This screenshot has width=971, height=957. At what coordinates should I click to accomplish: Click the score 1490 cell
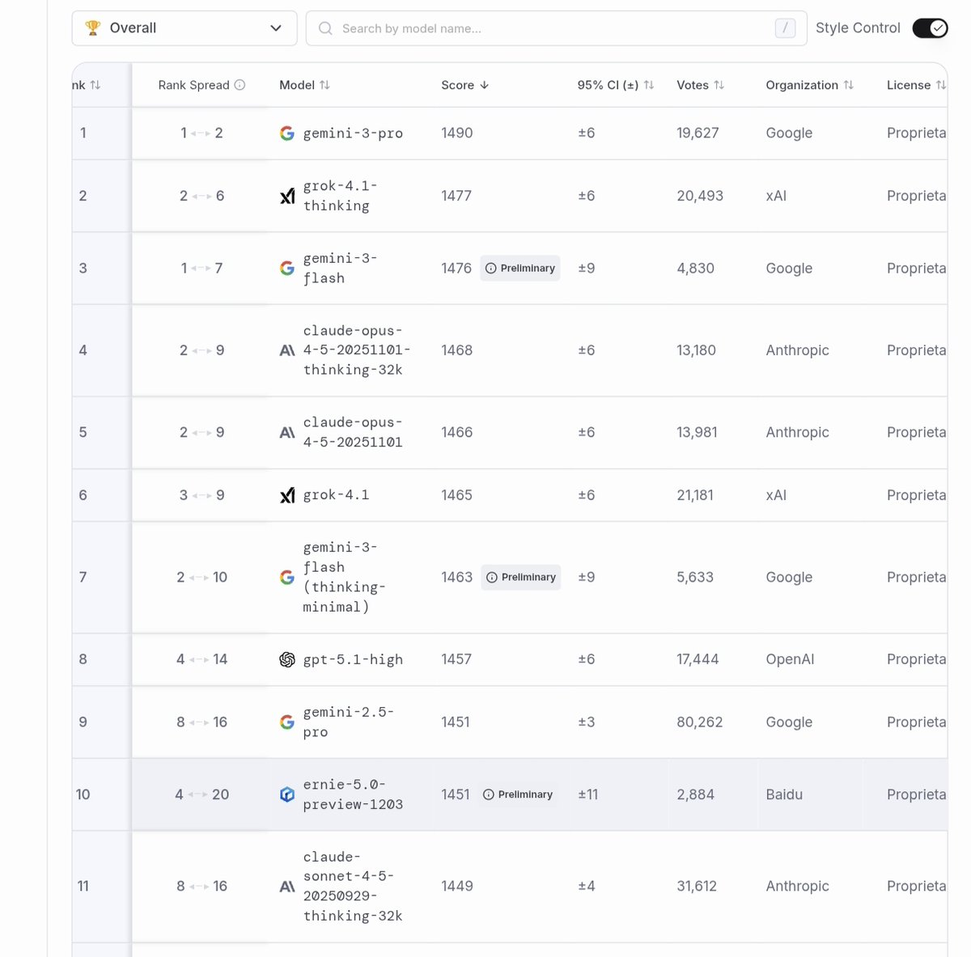click(457, 133)
